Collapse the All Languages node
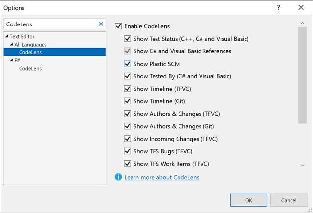The height and width of the screenshot is (213, 313). coord(11,45)
